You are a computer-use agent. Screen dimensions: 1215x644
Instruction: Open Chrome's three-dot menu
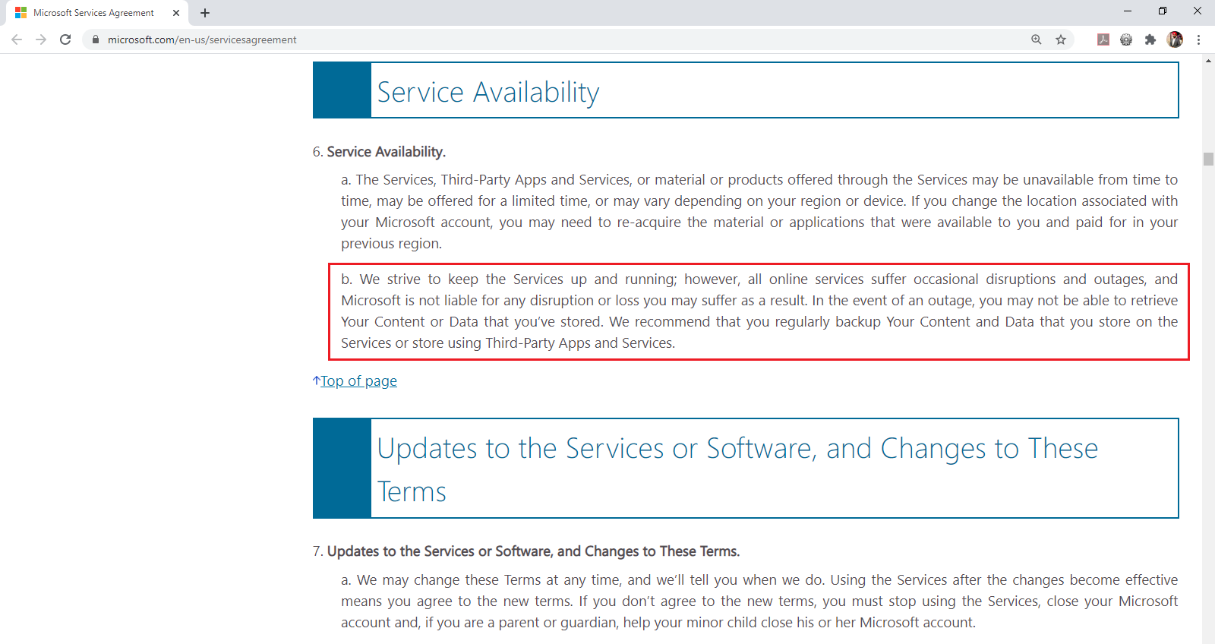(1198, 39)
